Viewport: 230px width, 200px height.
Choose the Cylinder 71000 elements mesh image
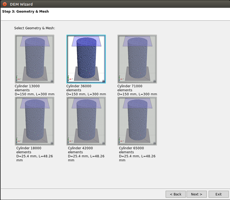tap(137, 59)
